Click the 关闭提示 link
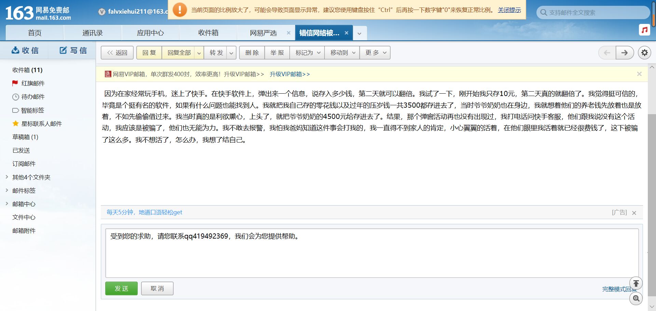The width and height of the screenshot is (656, 311). [x=509, y=10]
